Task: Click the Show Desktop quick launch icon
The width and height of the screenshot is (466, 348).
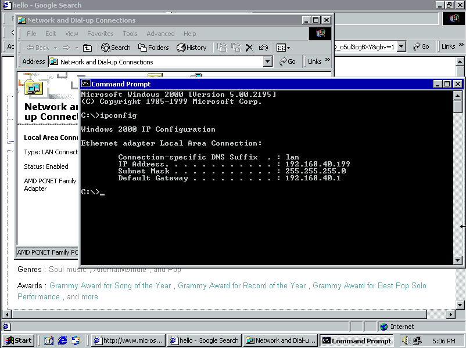Action: tap(49, 340)
